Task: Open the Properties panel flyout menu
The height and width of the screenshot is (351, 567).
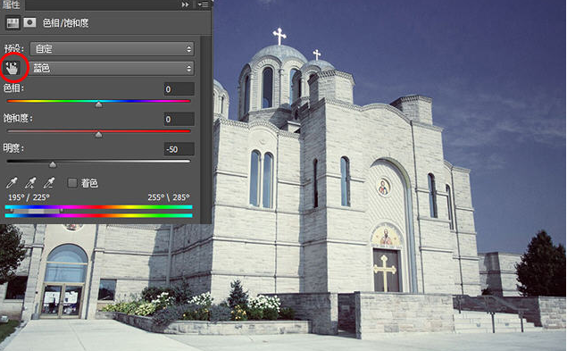Action: tap(204, 4)
